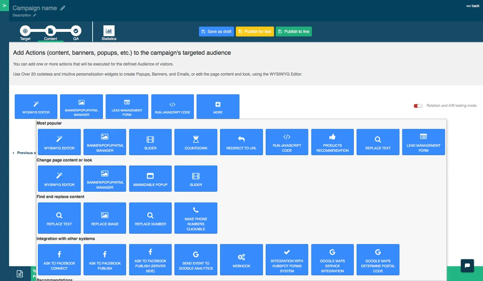Click the '<< back' link

(473, 6)
